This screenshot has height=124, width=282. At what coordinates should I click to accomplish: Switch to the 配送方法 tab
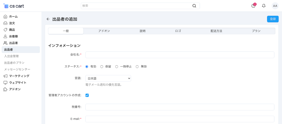click(x=216, y=31)
